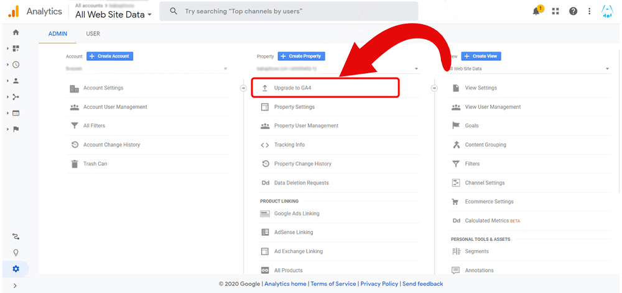Open the Google apps grid
Screen dimensions: 622x293
[x=555, y=11]
